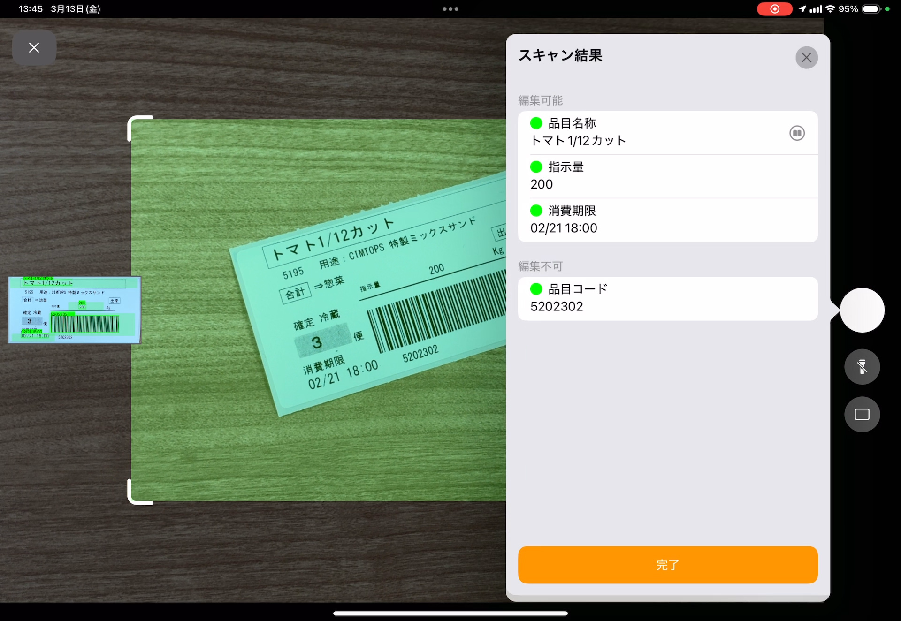This screenshot has width=901, height=621.
Task: Edit the 品目名称 field value トマト1/12カット
Action: coord(578,141)
